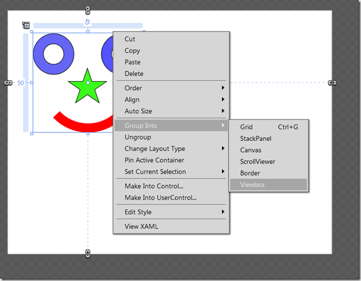Open the Order submenu
Viewport: 361px width, 281px height.
coord(171,88)
